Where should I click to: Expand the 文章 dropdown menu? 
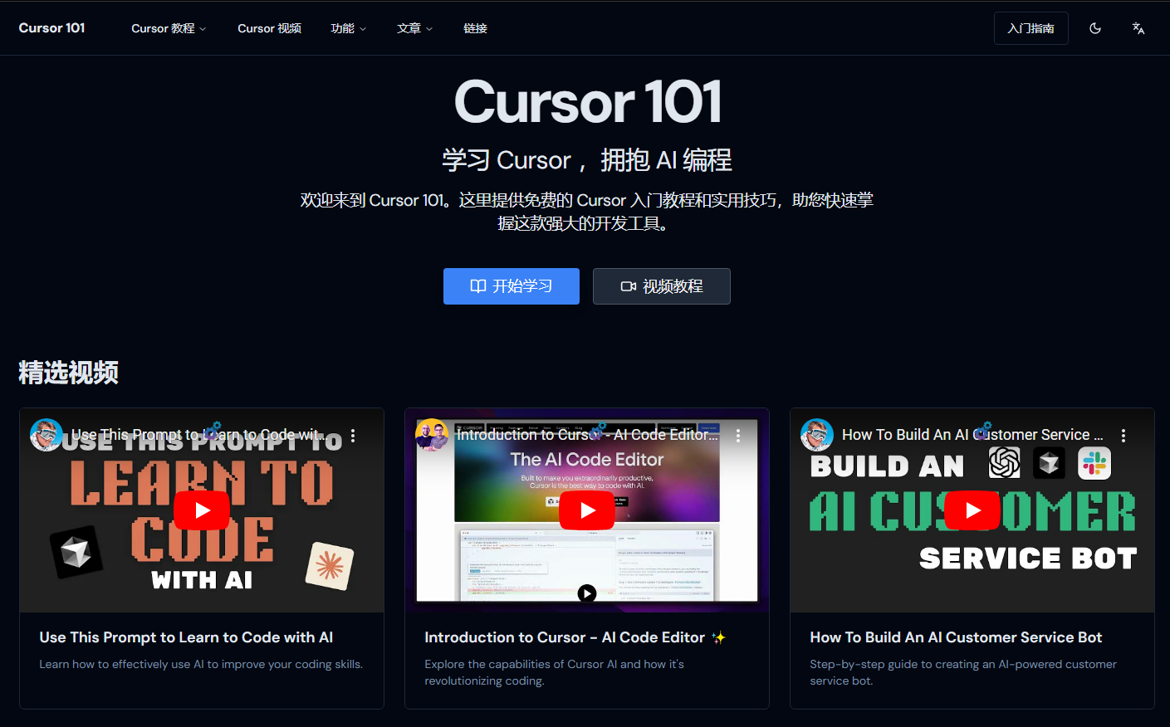(x=414, y=28)
